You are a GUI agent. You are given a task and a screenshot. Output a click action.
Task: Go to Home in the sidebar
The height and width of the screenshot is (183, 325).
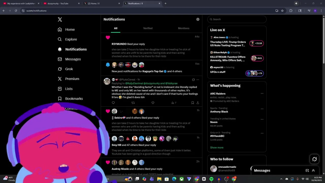66,29
